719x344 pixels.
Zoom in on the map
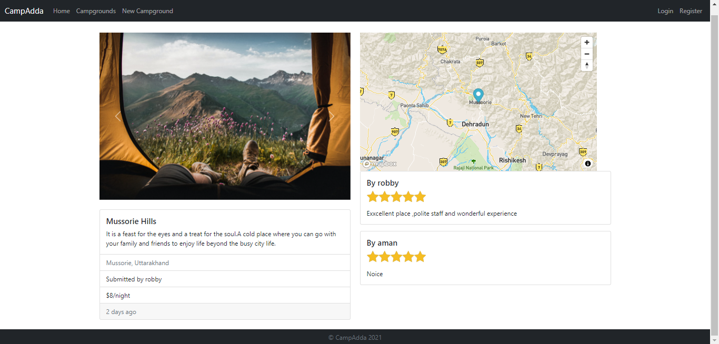pos(586,42)
